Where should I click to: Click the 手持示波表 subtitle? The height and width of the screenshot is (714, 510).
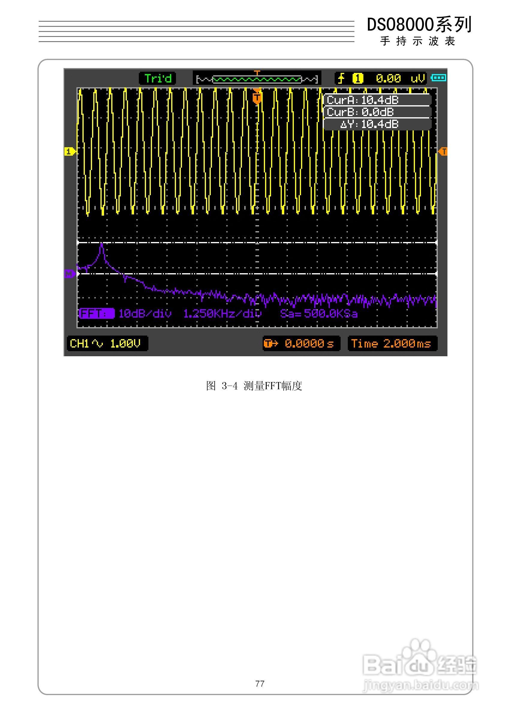click(x=418, y=41)
